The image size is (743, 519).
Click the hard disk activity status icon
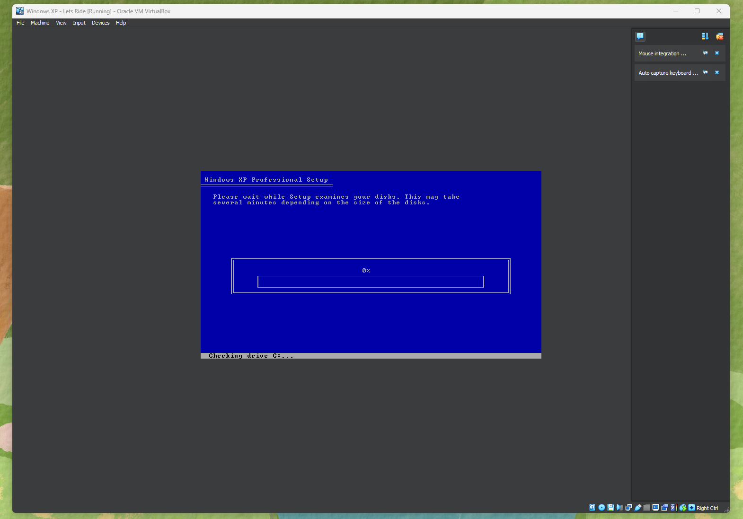[x=592, y=508]
